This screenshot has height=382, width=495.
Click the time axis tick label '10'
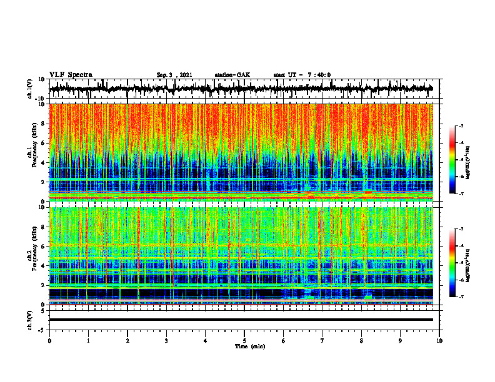tap(439, 341)
